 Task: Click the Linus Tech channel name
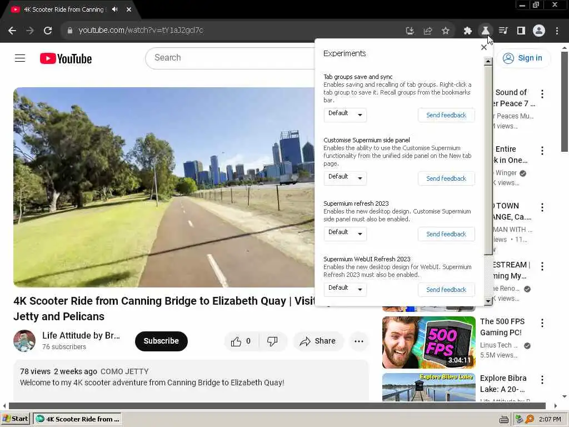point(498,345)
